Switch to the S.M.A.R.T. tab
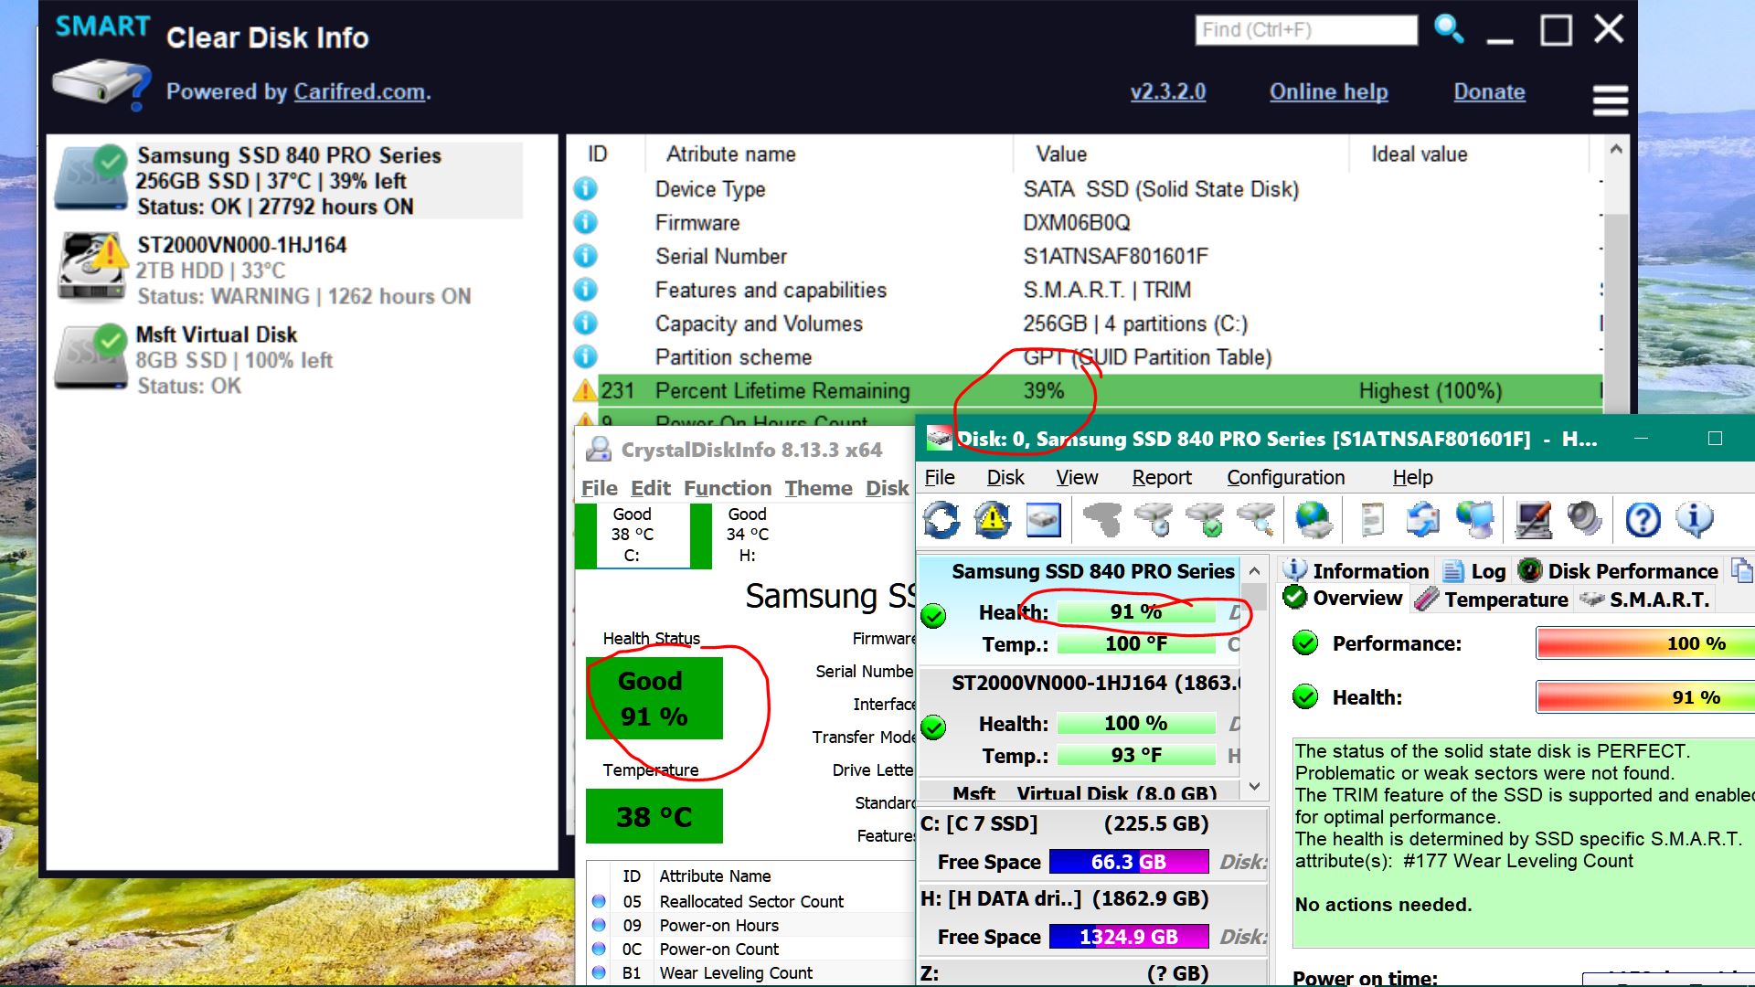Screen dimensions: 1755x987 1644,600
